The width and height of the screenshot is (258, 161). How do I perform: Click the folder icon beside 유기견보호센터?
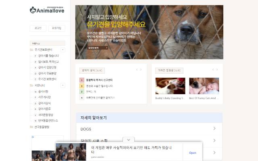pos(31,50)
